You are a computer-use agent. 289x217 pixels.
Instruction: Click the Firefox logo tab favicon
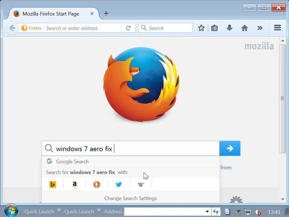pyautogui.click(x=17, y=14)
